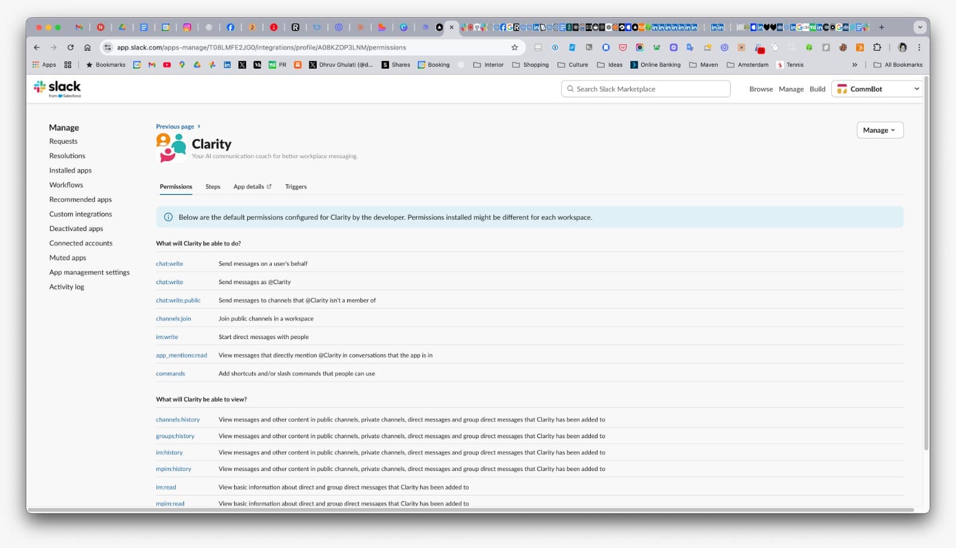The width and height of the screenshot is (956, 548).
Task: Click the search magnifying glass in Slack Marketplace search
Action: tap(570, 88)
